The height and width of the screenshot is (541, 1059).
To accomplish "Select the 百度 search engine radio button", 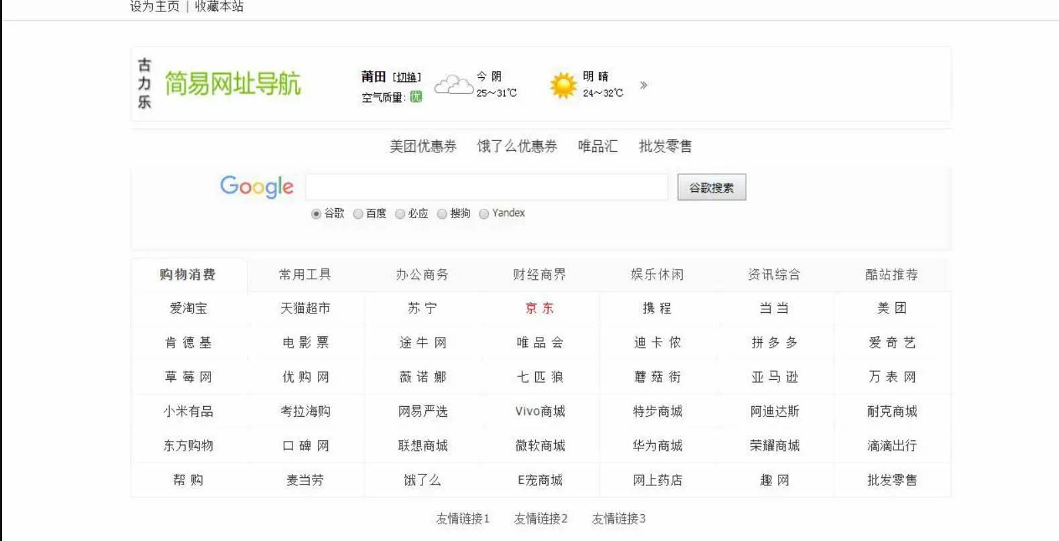I will point(358,214).
